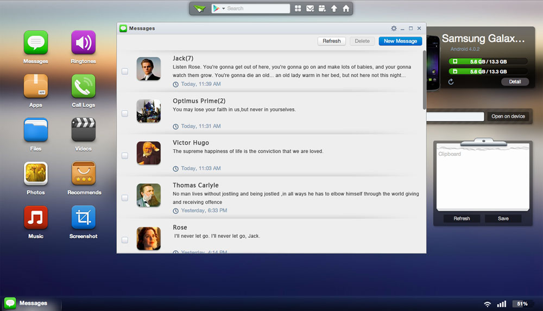Click device refresh circular arrow icon
The height and width of the screenshot is (311, 543).
click(x=451, y=82)
